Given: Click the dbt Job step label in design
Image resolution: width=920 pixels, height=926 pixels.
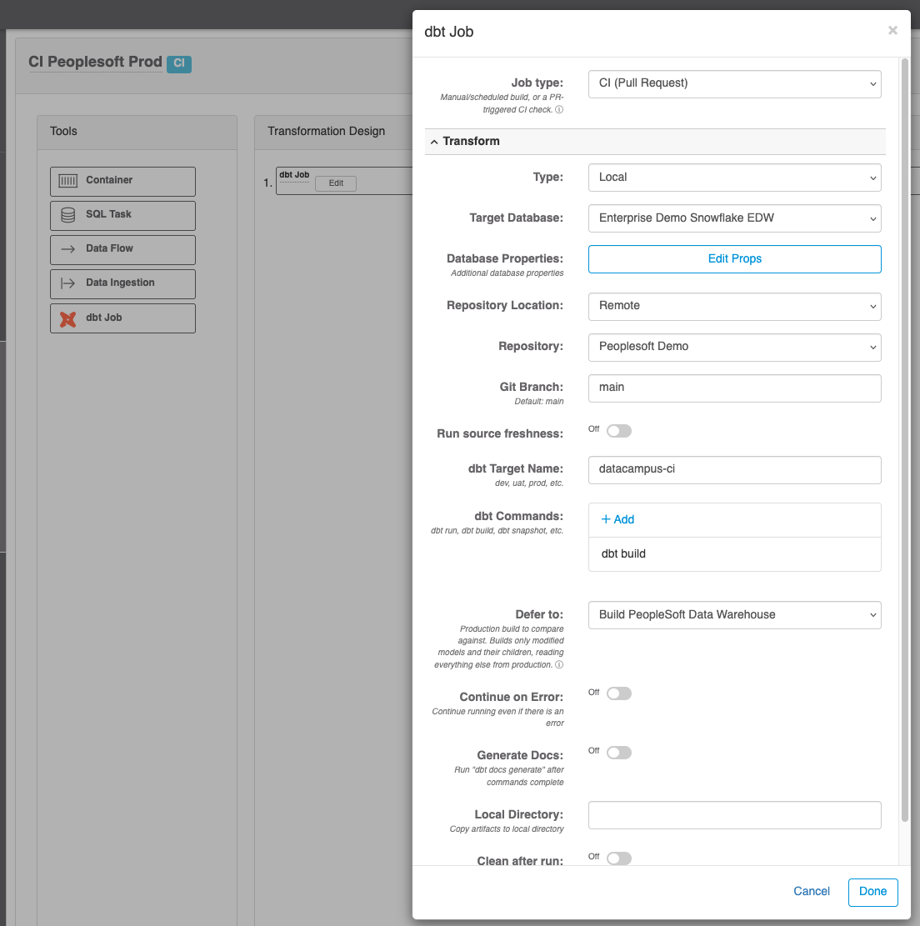Looking at the screenshot, I should click(294, 175).
